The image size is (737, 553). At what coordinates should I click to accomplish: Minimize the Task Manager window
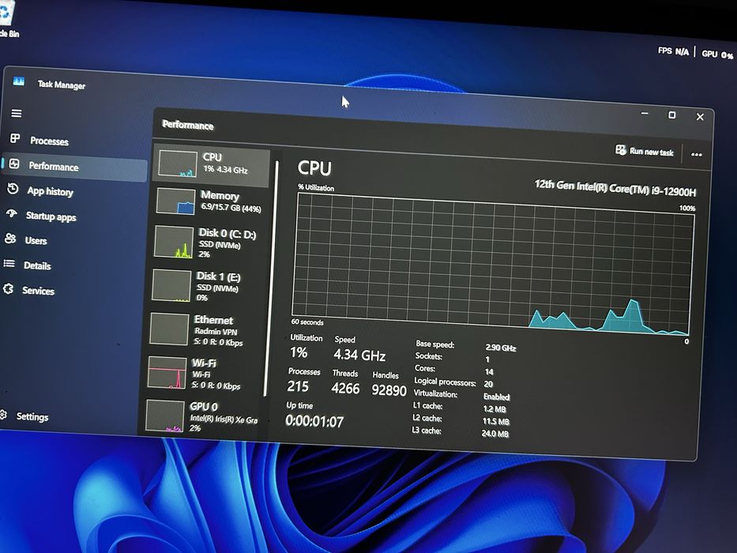(x=645, y=114)
